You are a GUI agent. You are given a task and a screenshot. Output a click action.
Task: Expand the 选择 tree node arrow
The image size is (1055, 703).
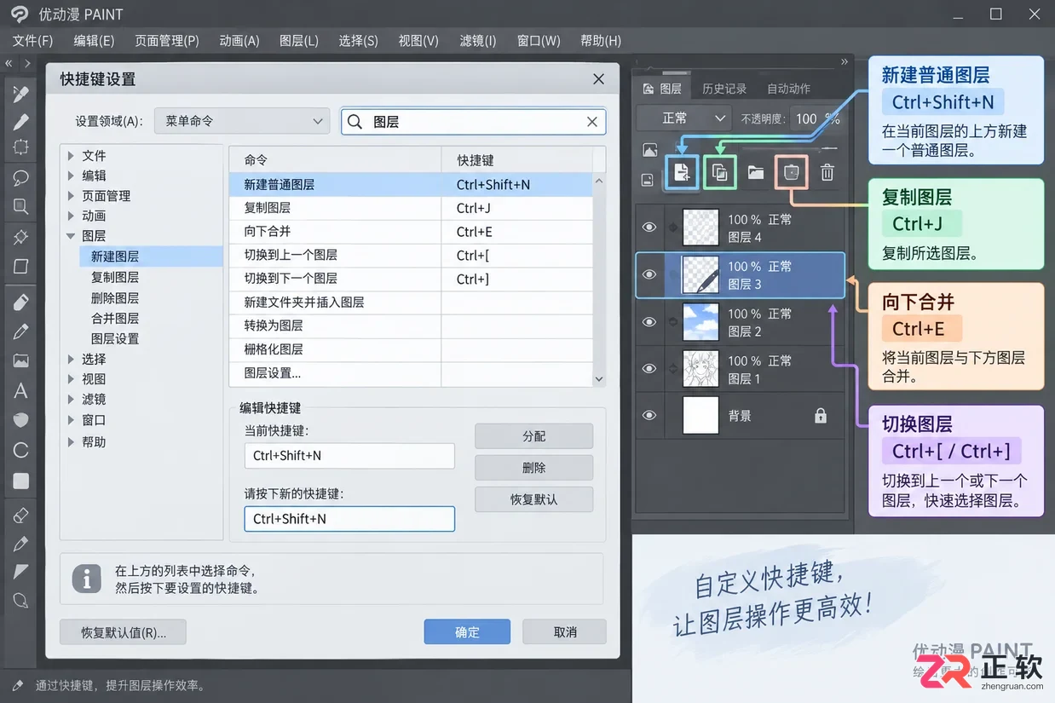[x=71, y=359]
